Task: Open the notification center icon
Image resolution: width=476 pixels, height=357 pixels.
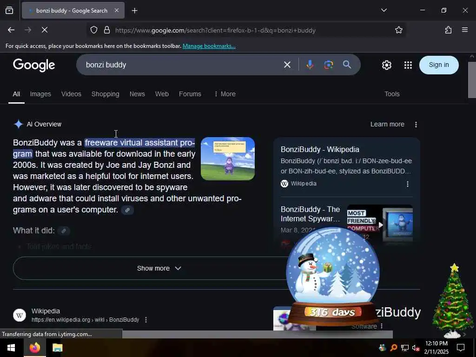Action: click(461, 348)
